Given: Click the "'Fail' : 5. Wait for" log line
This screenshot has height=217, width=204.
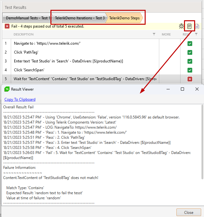Looking at the screenshot, I should [x=97, y=155].
